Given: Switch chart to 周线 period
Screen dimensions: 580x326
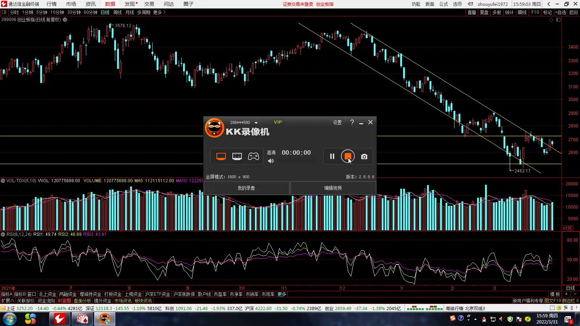Looking at the screenshot, I should coord(117,12).
